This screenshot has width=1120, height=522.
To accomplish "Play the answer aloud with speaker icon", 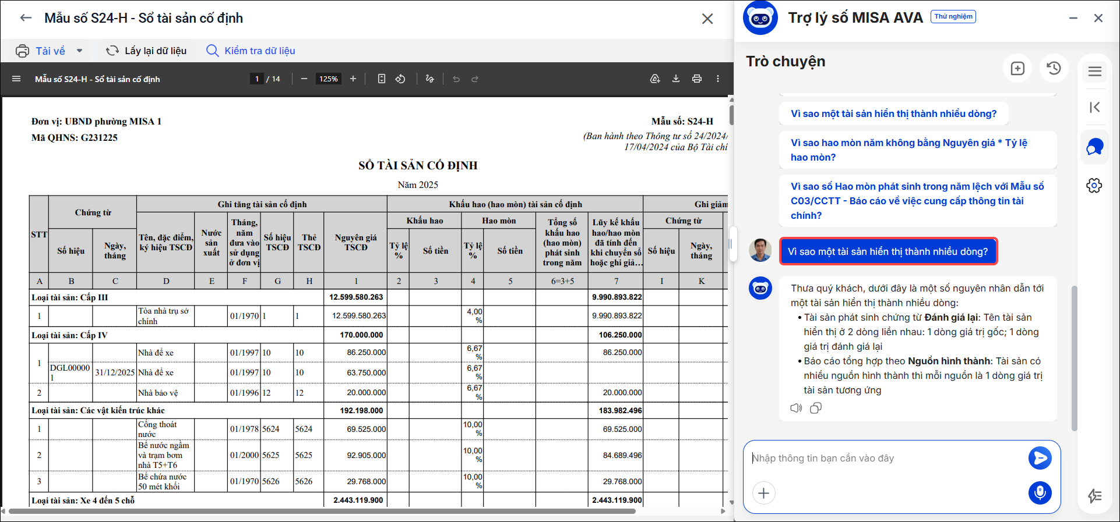I will 796,408.
